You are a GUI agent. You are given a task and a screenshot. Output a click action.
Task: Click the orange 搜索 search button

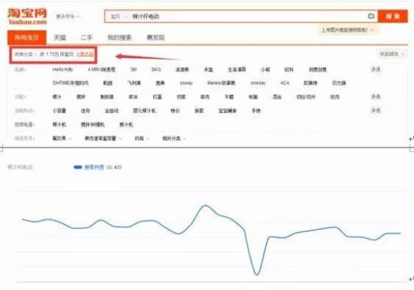coord(393,17)
